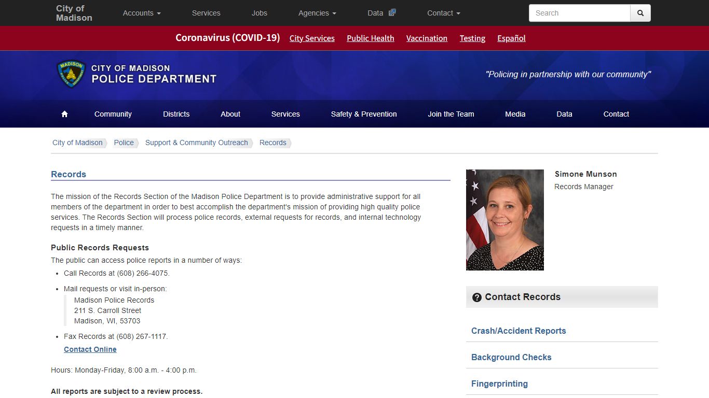
Task: Click Support & Community Outreach breadcrumb
Action: click(x=197, y=143)
